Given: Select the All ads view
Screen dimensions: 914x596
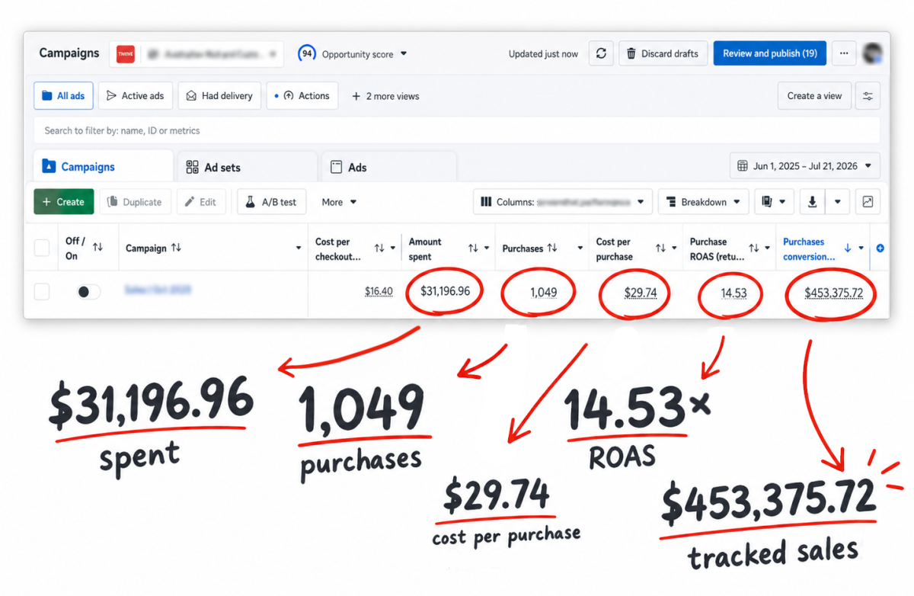Looking at the screenshot, I should point(63,96).
